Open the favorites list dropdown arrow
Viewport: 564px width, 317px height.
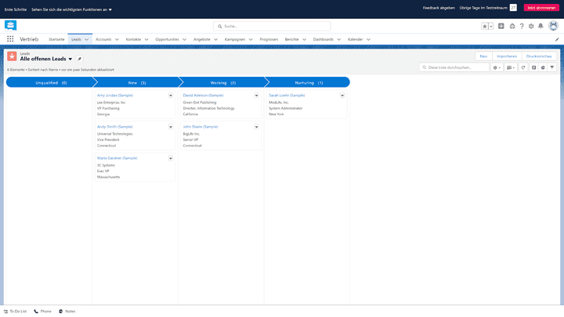[x=491, y=27]
